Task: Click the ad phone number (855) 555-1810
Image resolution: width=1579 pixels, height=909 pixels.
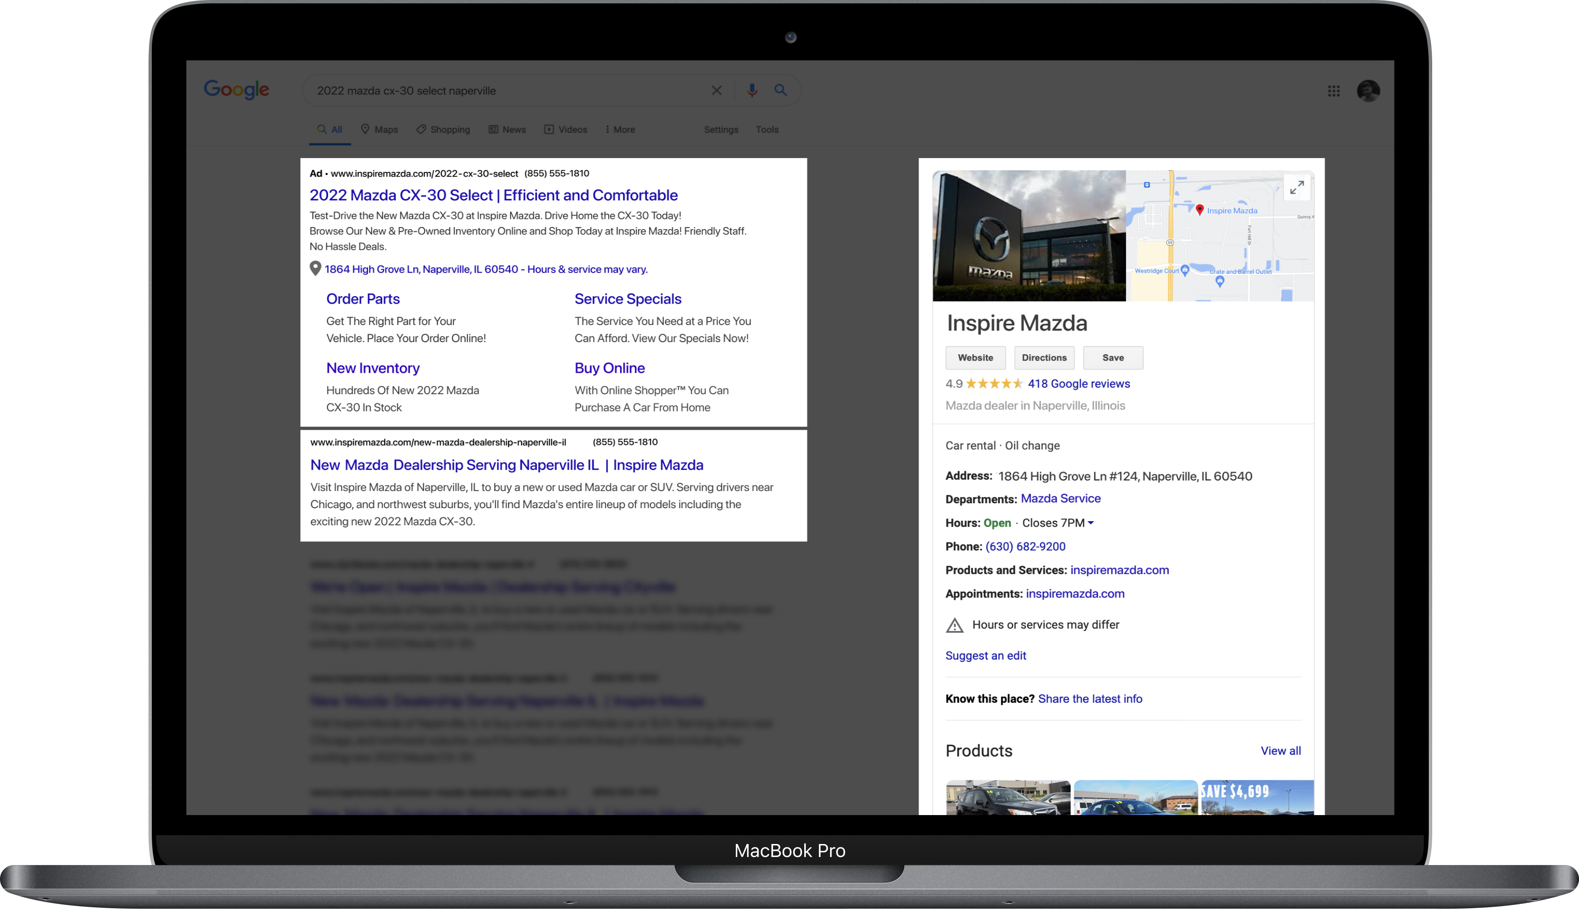Action: [556, 174]
